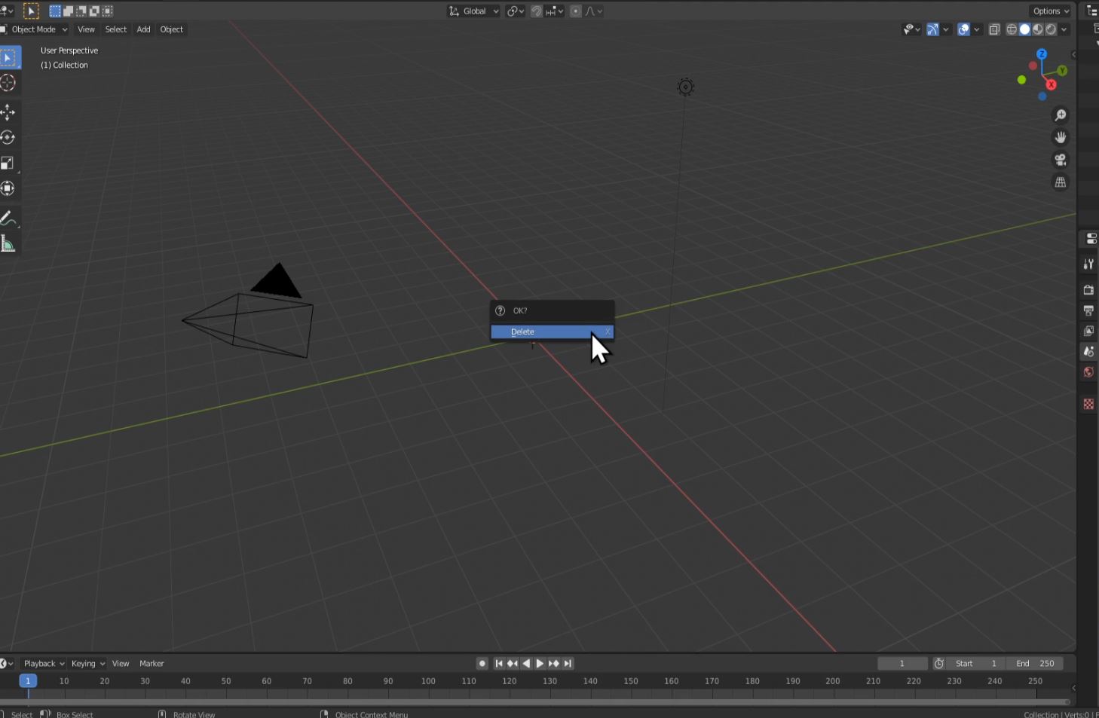Click the Z axis on navigation gizmo
The image size is (1099, 718).
[1042, 54]
